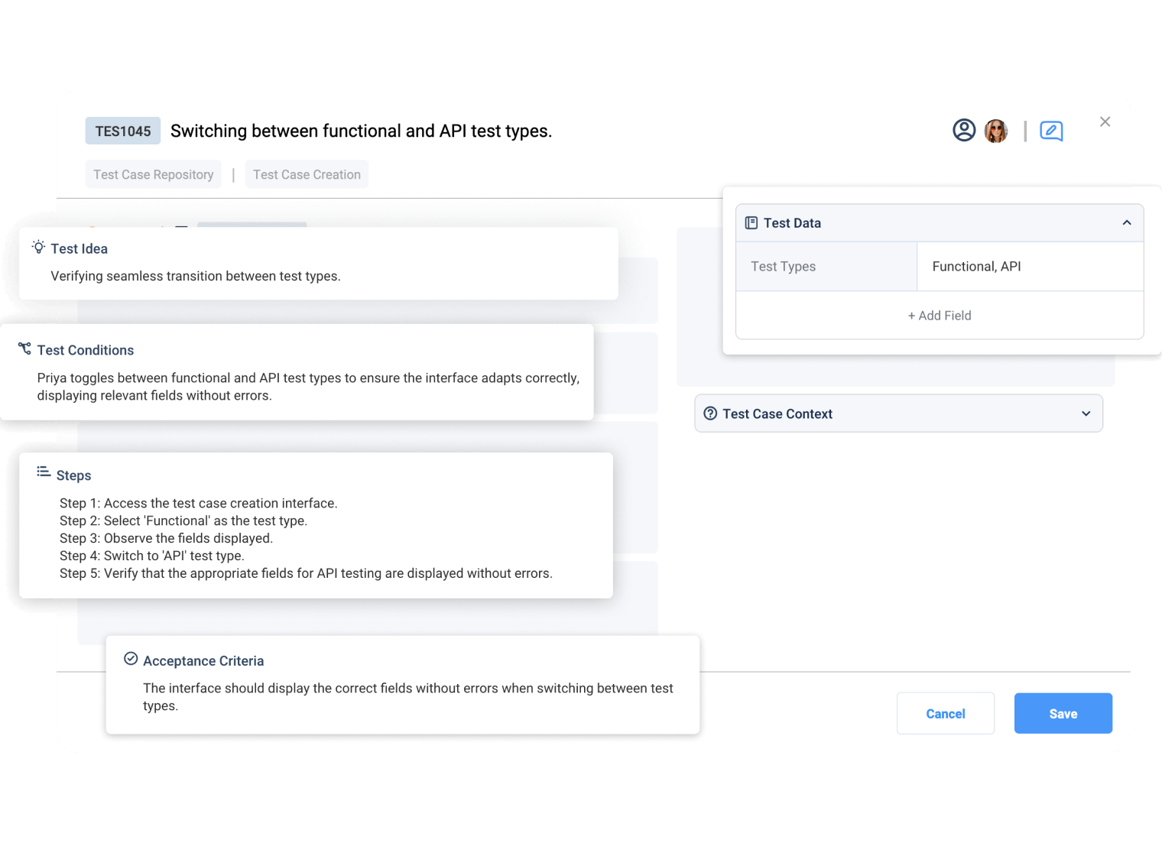Click Step 5 about verifying API fields
This screenshot has width=1162, height=843.
(306, 573)
